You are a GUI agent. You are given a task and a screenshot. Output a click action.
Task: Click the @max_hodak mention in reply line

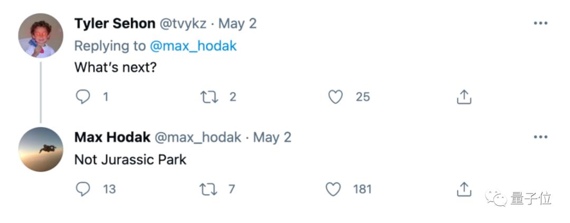193,46
